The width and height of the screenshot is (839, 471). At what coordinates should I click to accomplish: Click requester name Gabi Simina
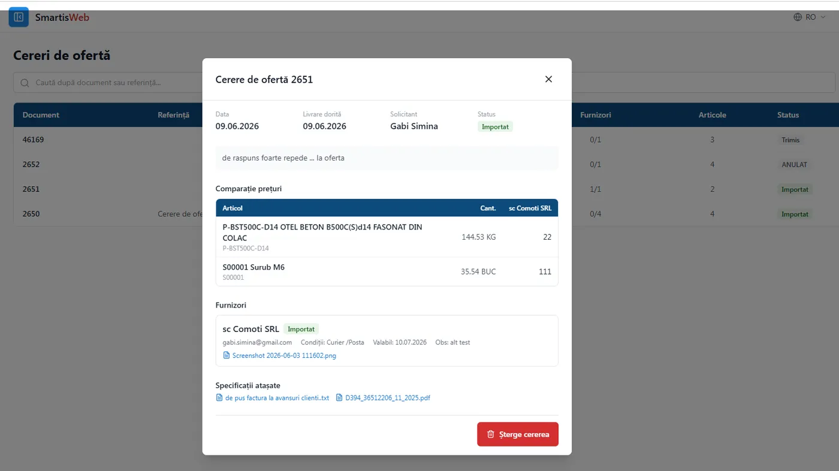coord(414,126)
